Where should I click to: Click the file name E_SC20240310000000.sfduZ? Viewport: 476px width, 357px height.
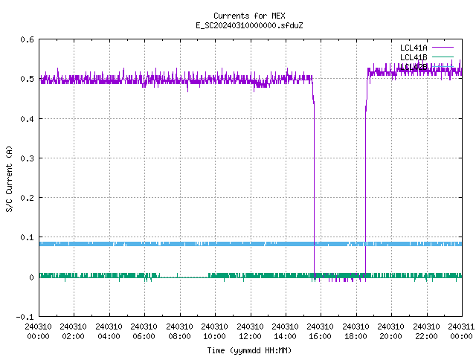tap(249, 25)
